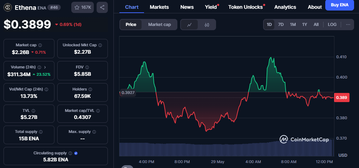
Task: Select the 1D time range
Action: (269, 25)
